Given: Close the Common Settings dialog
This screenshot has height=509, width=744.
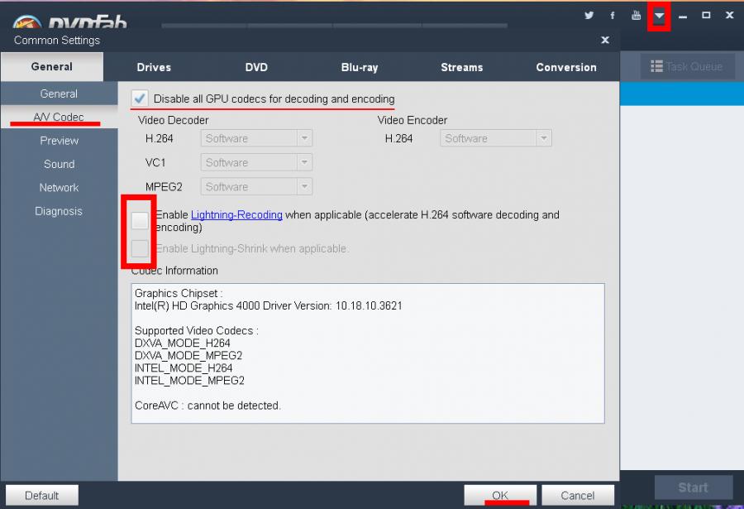Looking at the screenshot, I should [605, 40].
